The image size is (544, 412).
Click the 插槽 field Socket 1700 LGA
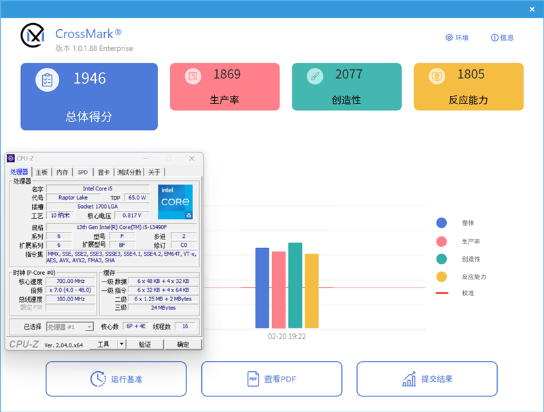click(x=98, y=207)
